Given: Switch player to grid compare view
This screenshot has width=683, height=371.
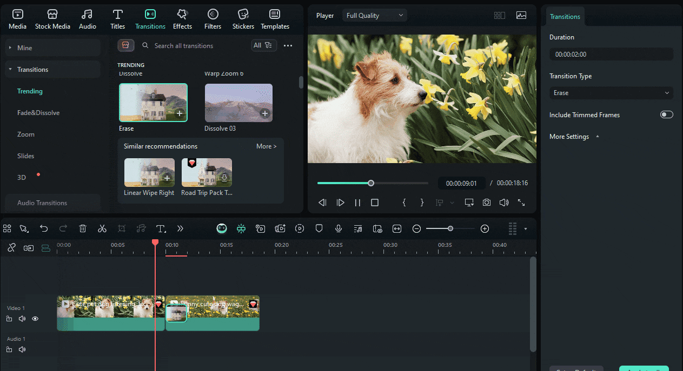Looking at the screenshot, I should (x=500, y=16).
